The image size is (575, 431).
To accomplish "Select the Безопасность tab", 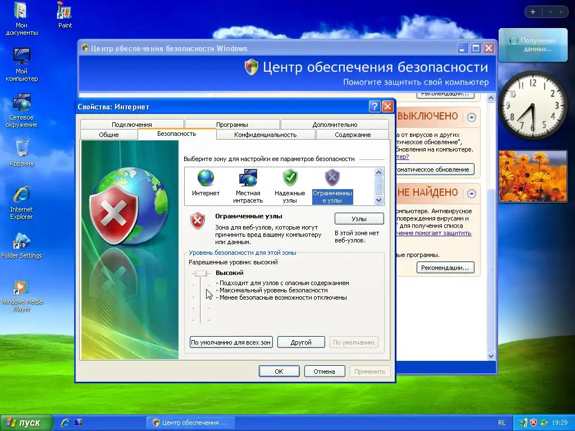I will 177,134.
